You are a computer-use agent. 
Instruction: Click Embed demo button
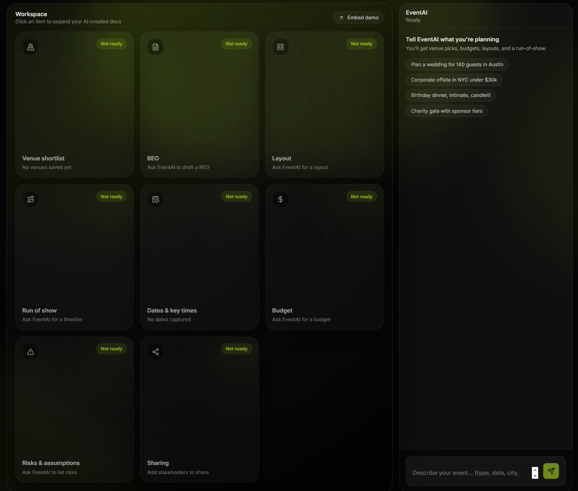pos(358,17)
